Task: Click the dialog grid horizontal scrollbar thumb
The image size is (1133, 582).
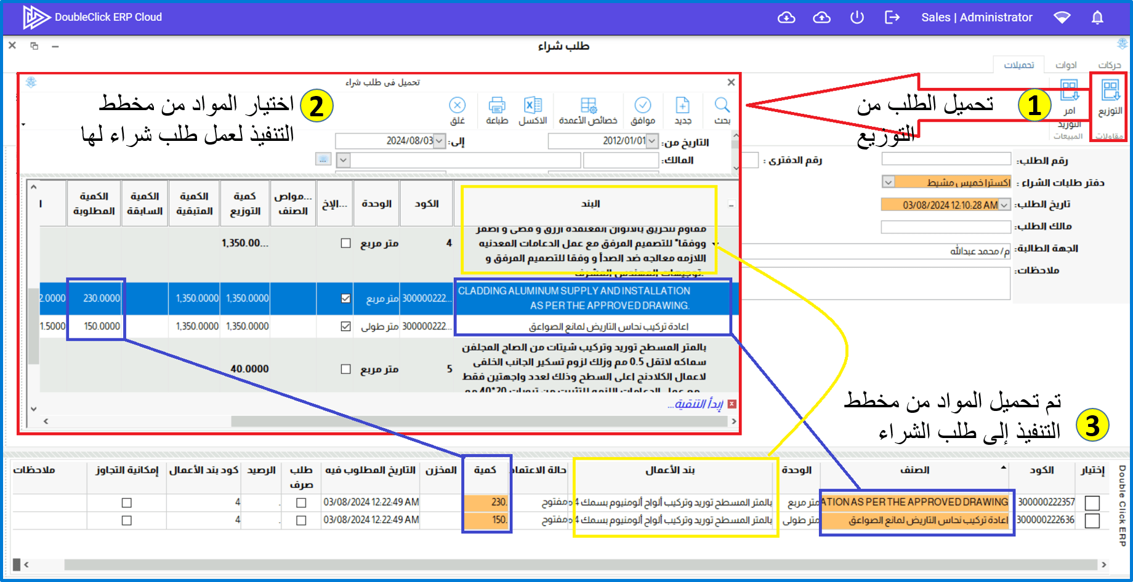Action: [x=480, y=421]
